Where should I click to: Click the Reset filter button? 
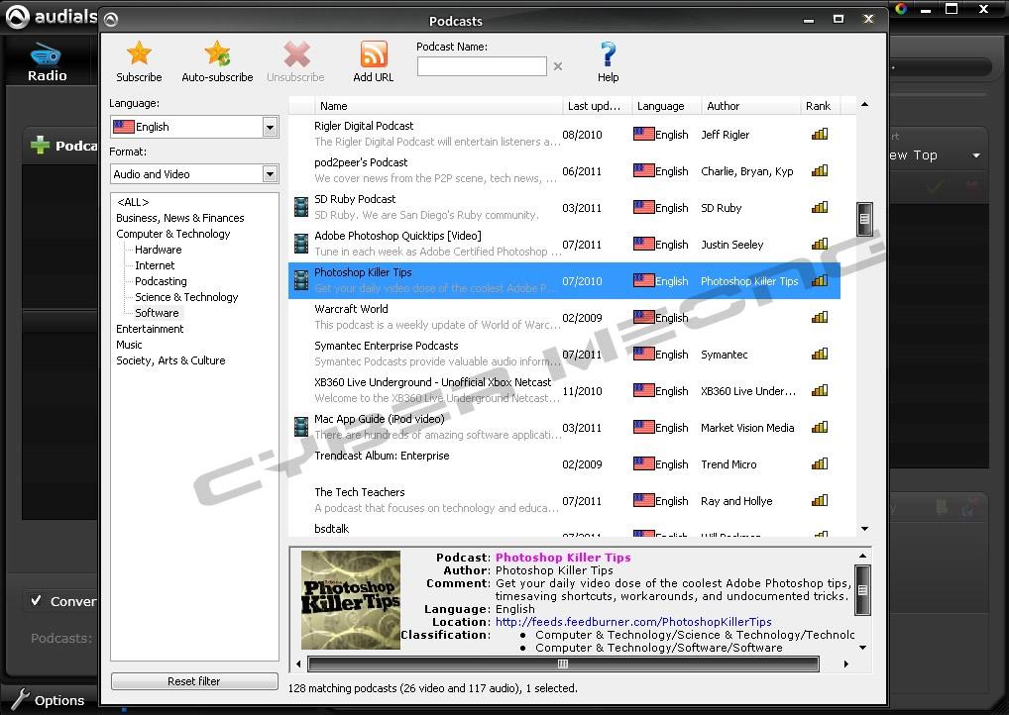194,681
